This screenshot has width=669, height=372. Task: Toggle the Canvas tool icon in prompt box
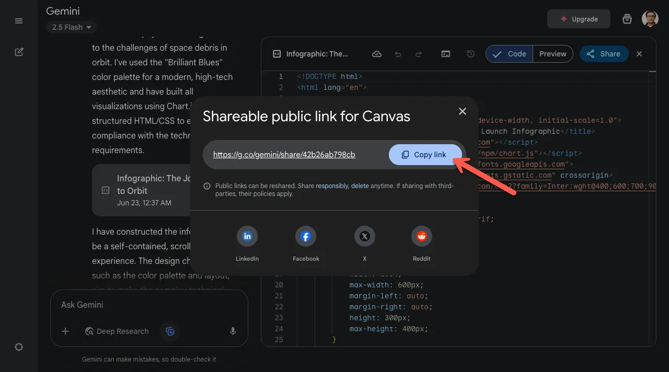pos(170,331)
